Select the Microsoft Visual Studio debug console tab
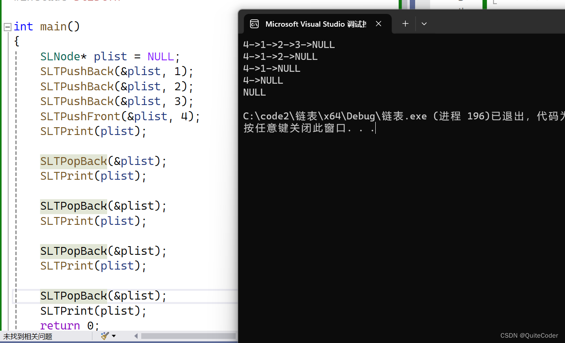Image resolution: width=565 pixels, height=343 pixels. pyautogui.click(x=318, y=24)
